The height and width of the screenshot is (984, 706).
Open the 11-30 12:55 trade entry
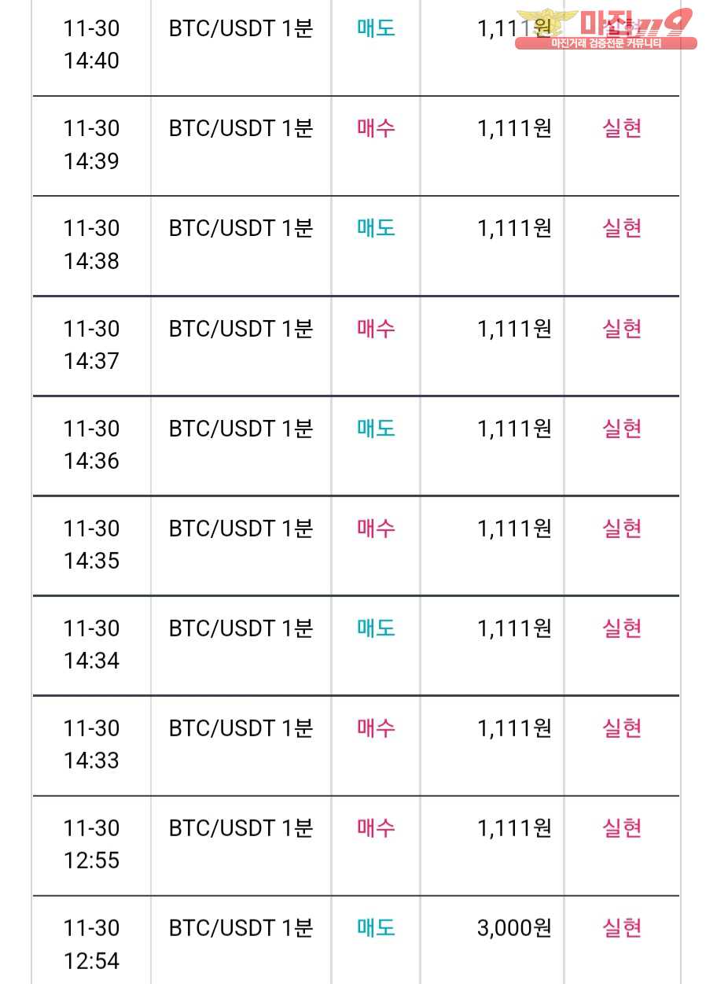355,846
